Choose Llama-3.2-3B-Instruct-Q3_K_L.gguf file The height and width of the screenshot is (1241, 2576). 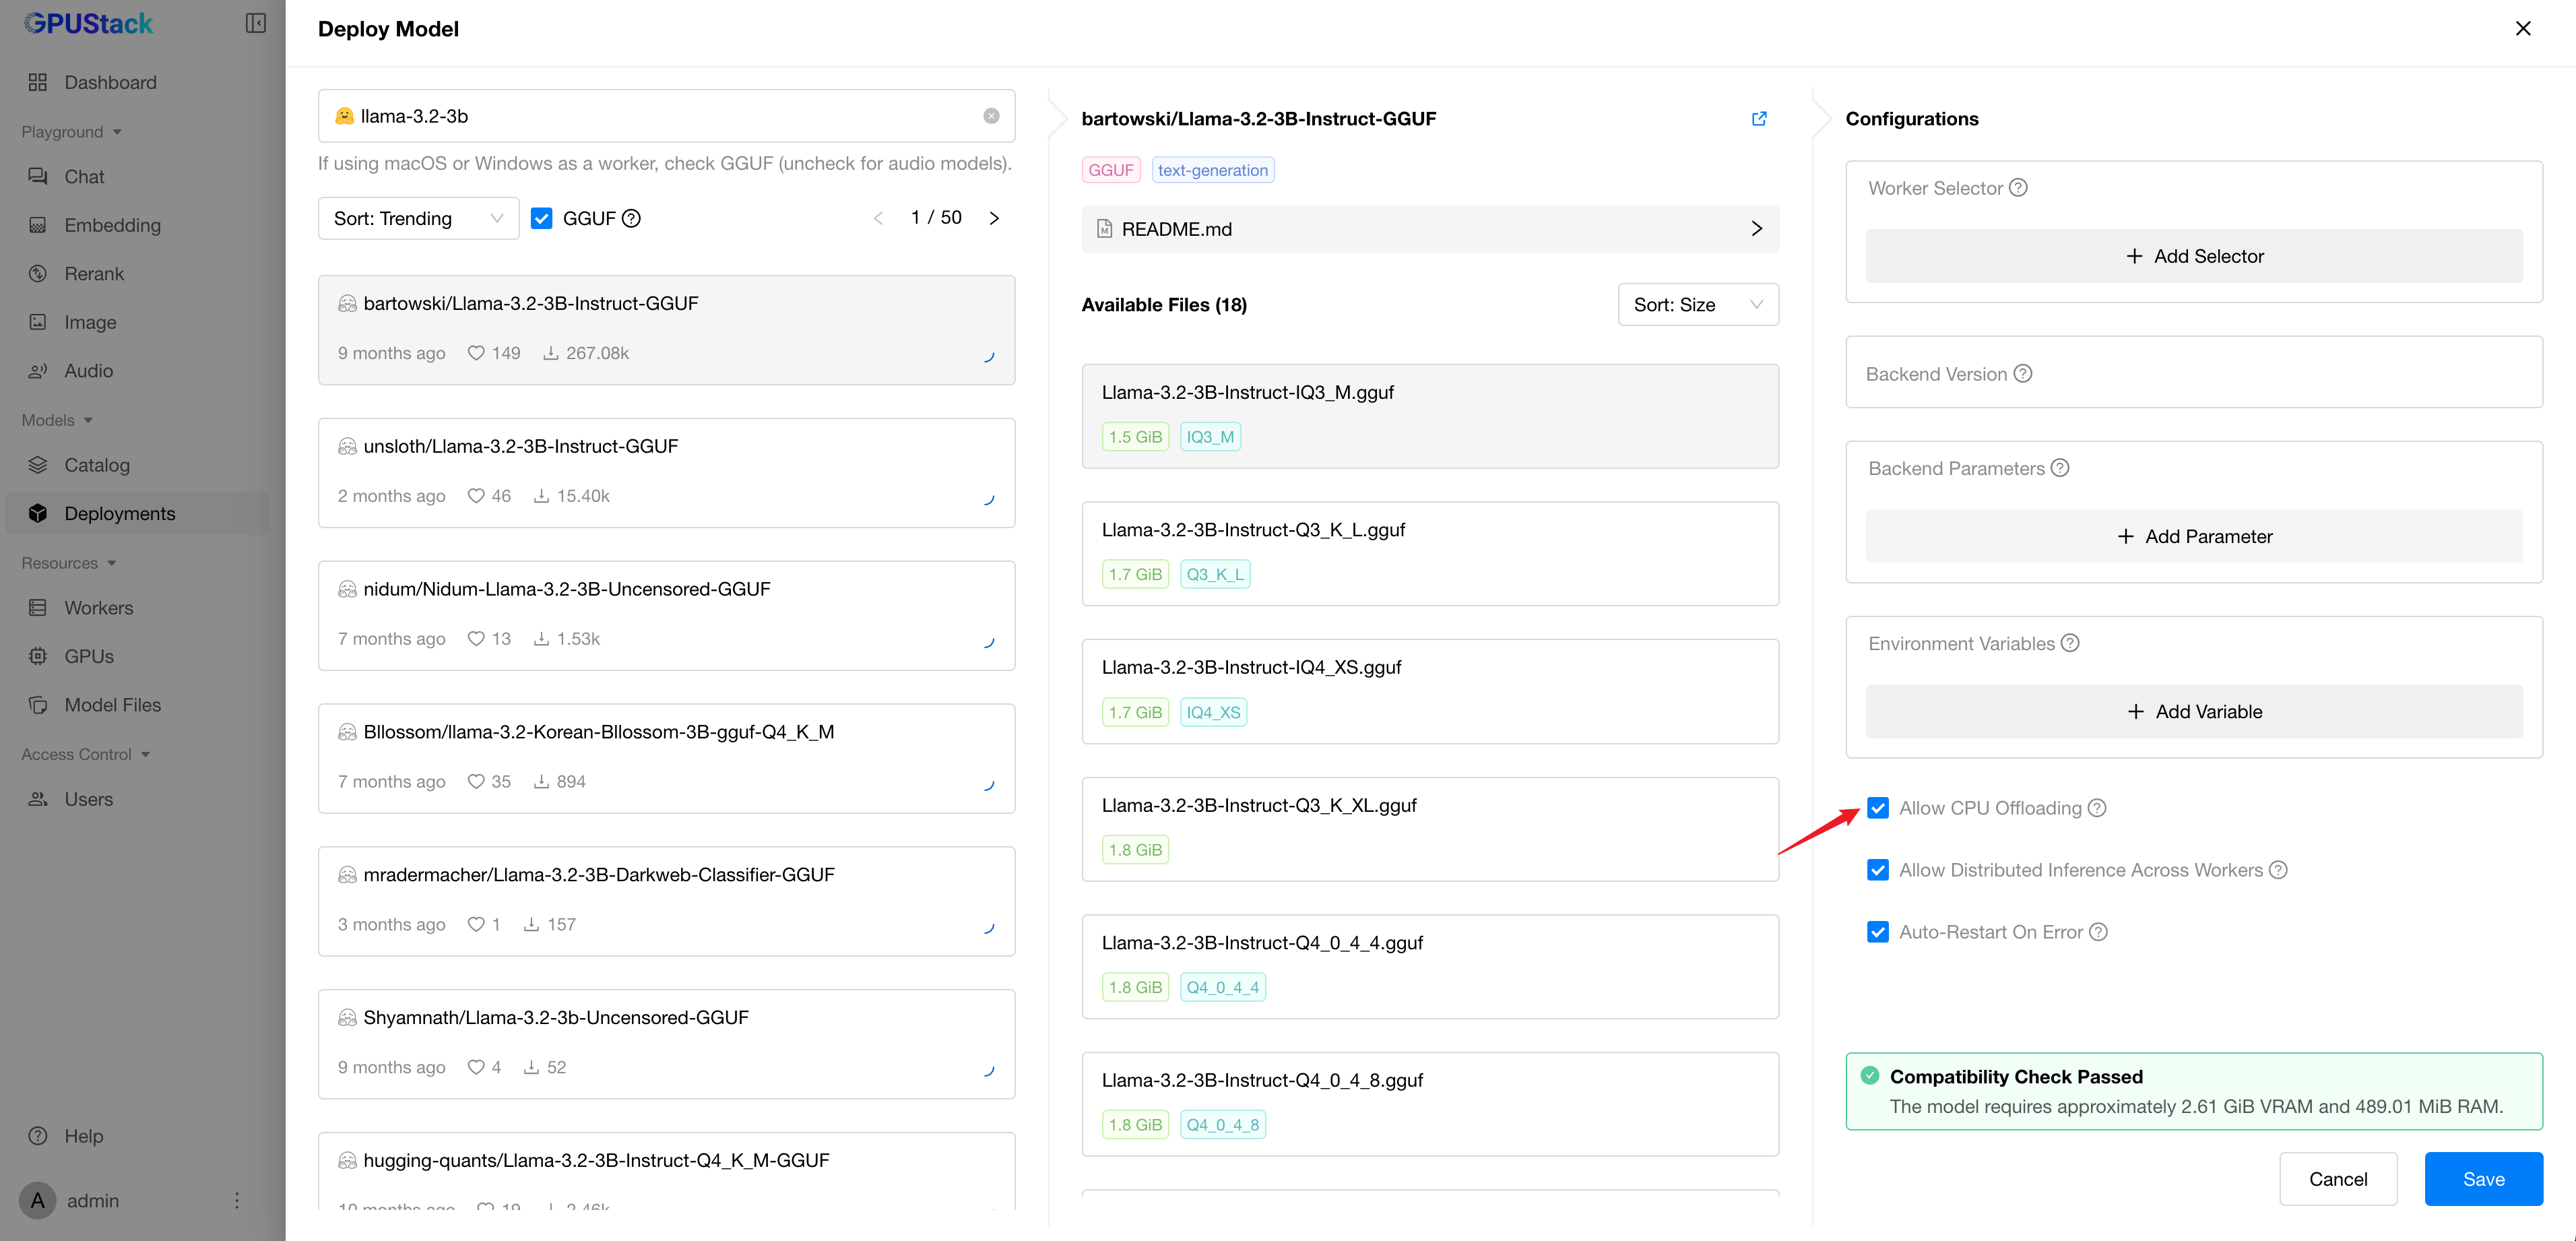[1430, 553]
